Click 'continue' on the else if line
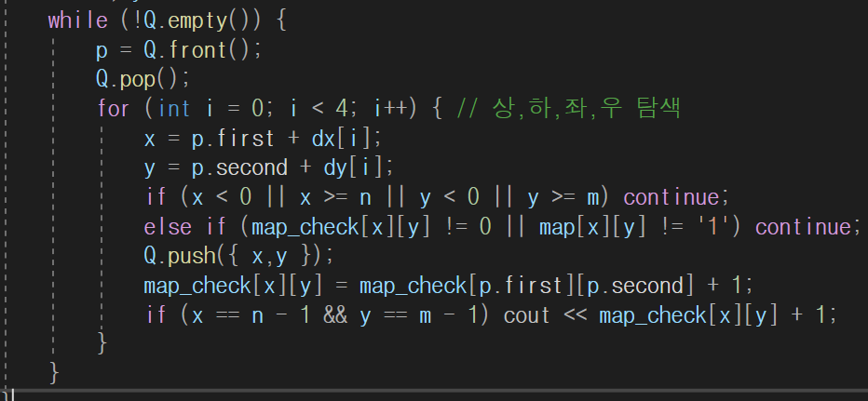868x401 pixels. [803, 227]
